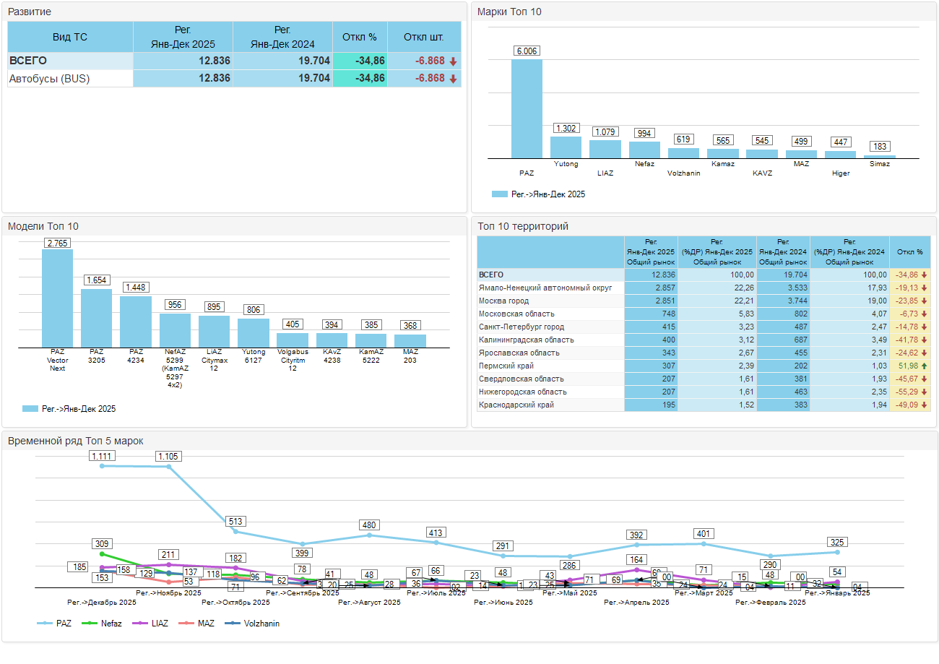Toggle PAZ series in time series legend

(x=57, y=623)
